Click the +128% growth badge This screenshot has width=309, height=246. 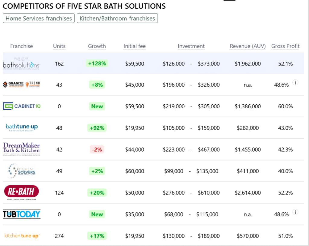click(97, 63)
